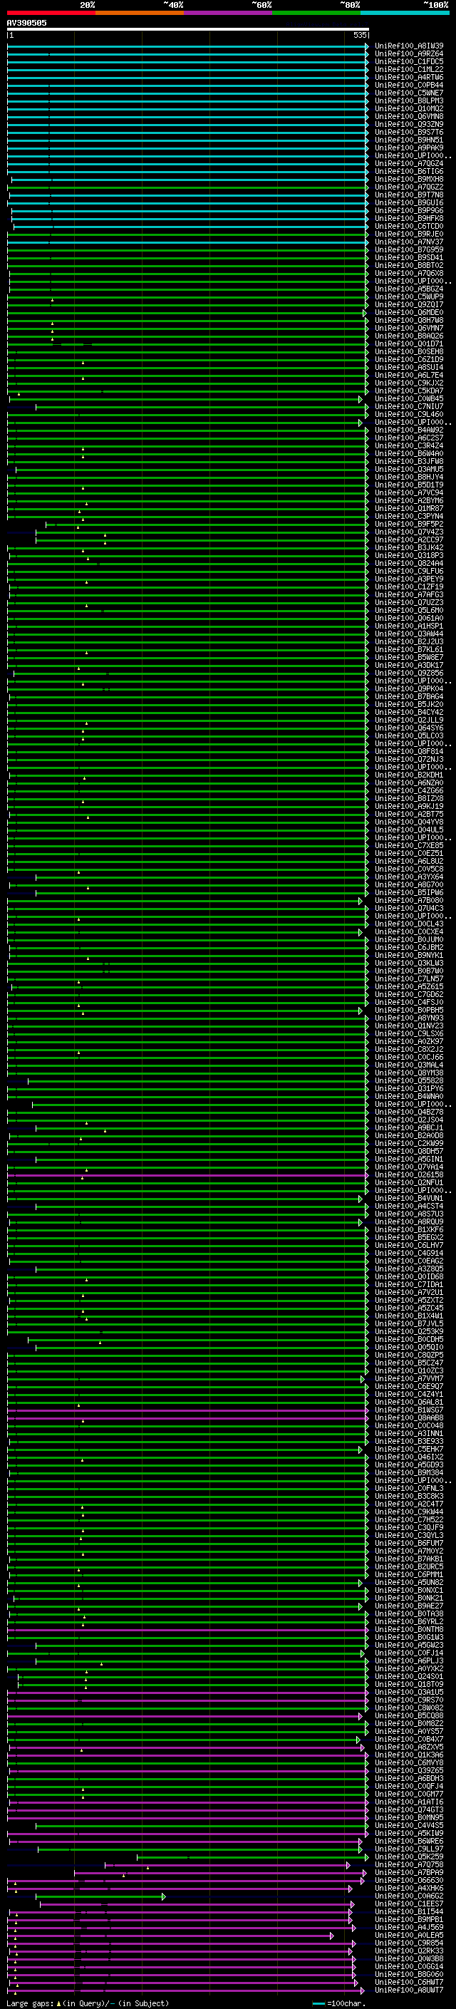Open UniRef100_B9GUI6 entry

[x=409, y=203]
